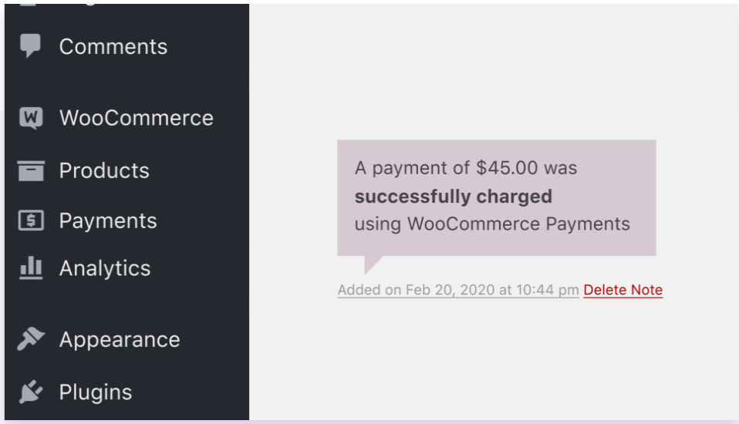This screenshot has height=424, width=739.
Task: Delete the order note via Delete Note
Action: click(x=623, y=290)
